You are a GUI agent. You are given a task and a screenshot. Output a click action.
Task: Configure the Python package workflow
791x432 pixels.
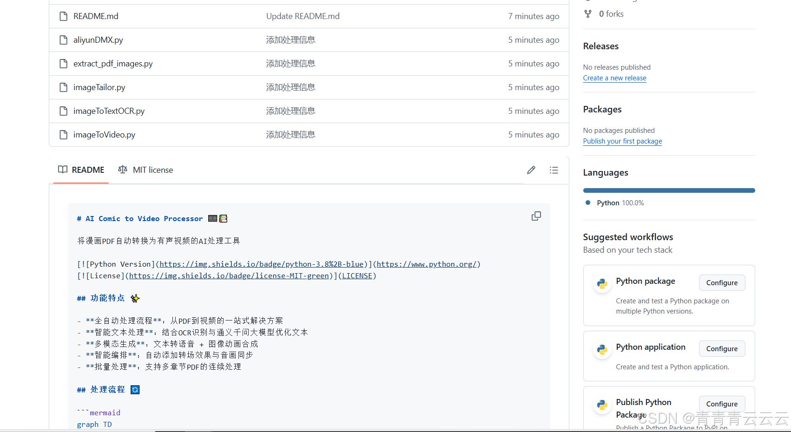722,283
